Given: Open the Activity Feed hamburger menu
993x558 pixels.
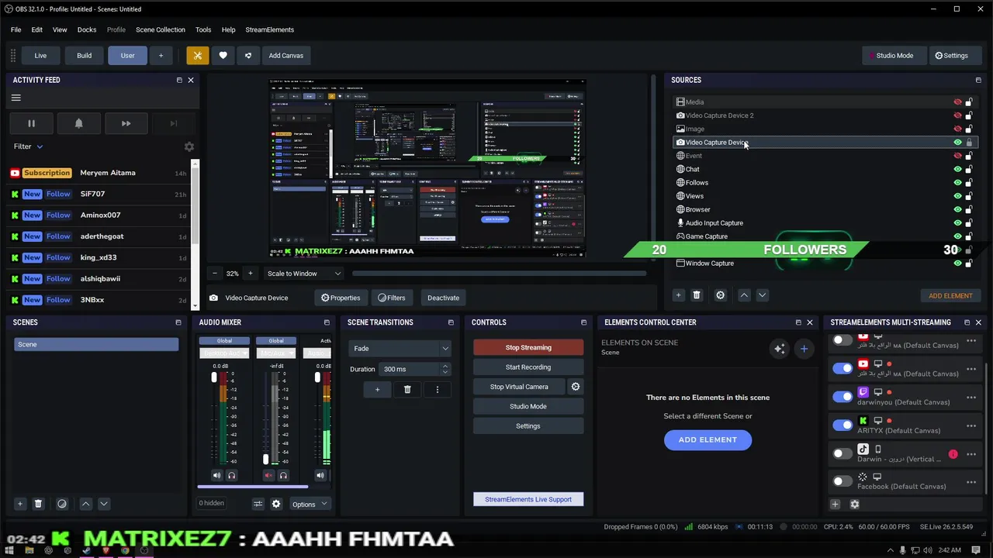Looking at the screenshot, I should point(16,98).
